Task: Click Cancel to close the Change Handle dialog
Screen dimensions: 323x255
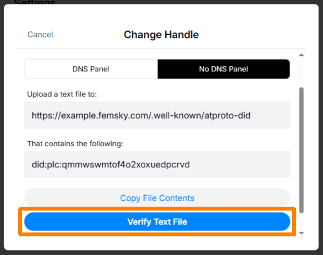Action: 40,35
